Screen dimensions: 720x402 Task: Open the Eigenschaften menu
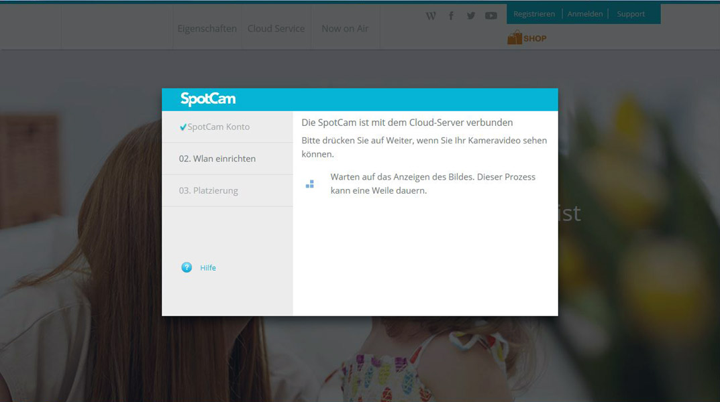pos(207,28)
